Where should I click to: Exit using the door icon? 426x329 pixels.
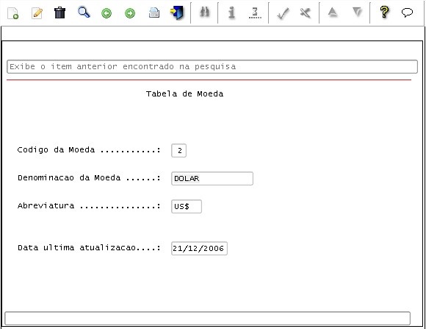pyautogui.click(x=177, y=13)
